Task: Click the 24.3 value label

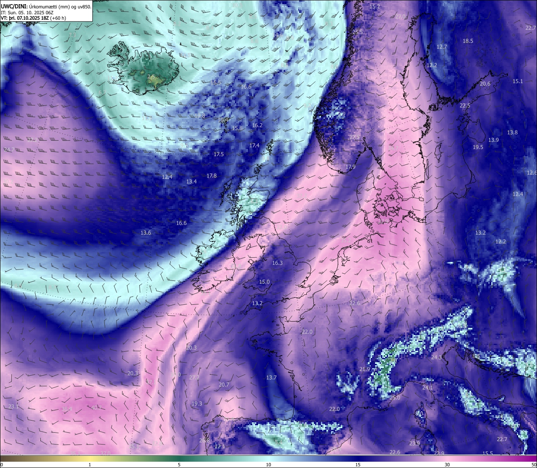Action: pos(436,358)
